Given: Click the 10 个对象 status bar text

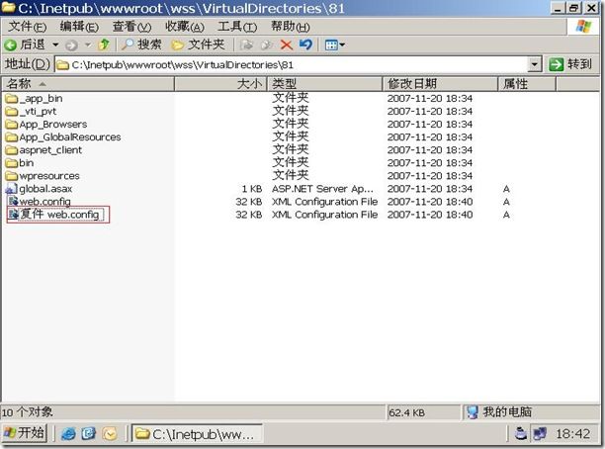Looking at the screenshot, I should (x=28, y=412).
